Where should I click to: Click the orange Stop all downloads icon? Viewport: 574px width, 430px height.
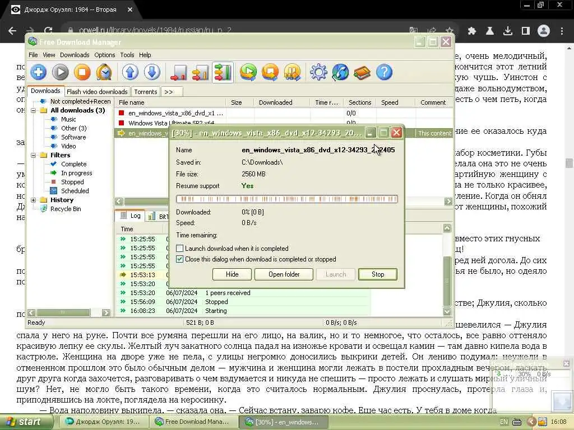point(270,72)
